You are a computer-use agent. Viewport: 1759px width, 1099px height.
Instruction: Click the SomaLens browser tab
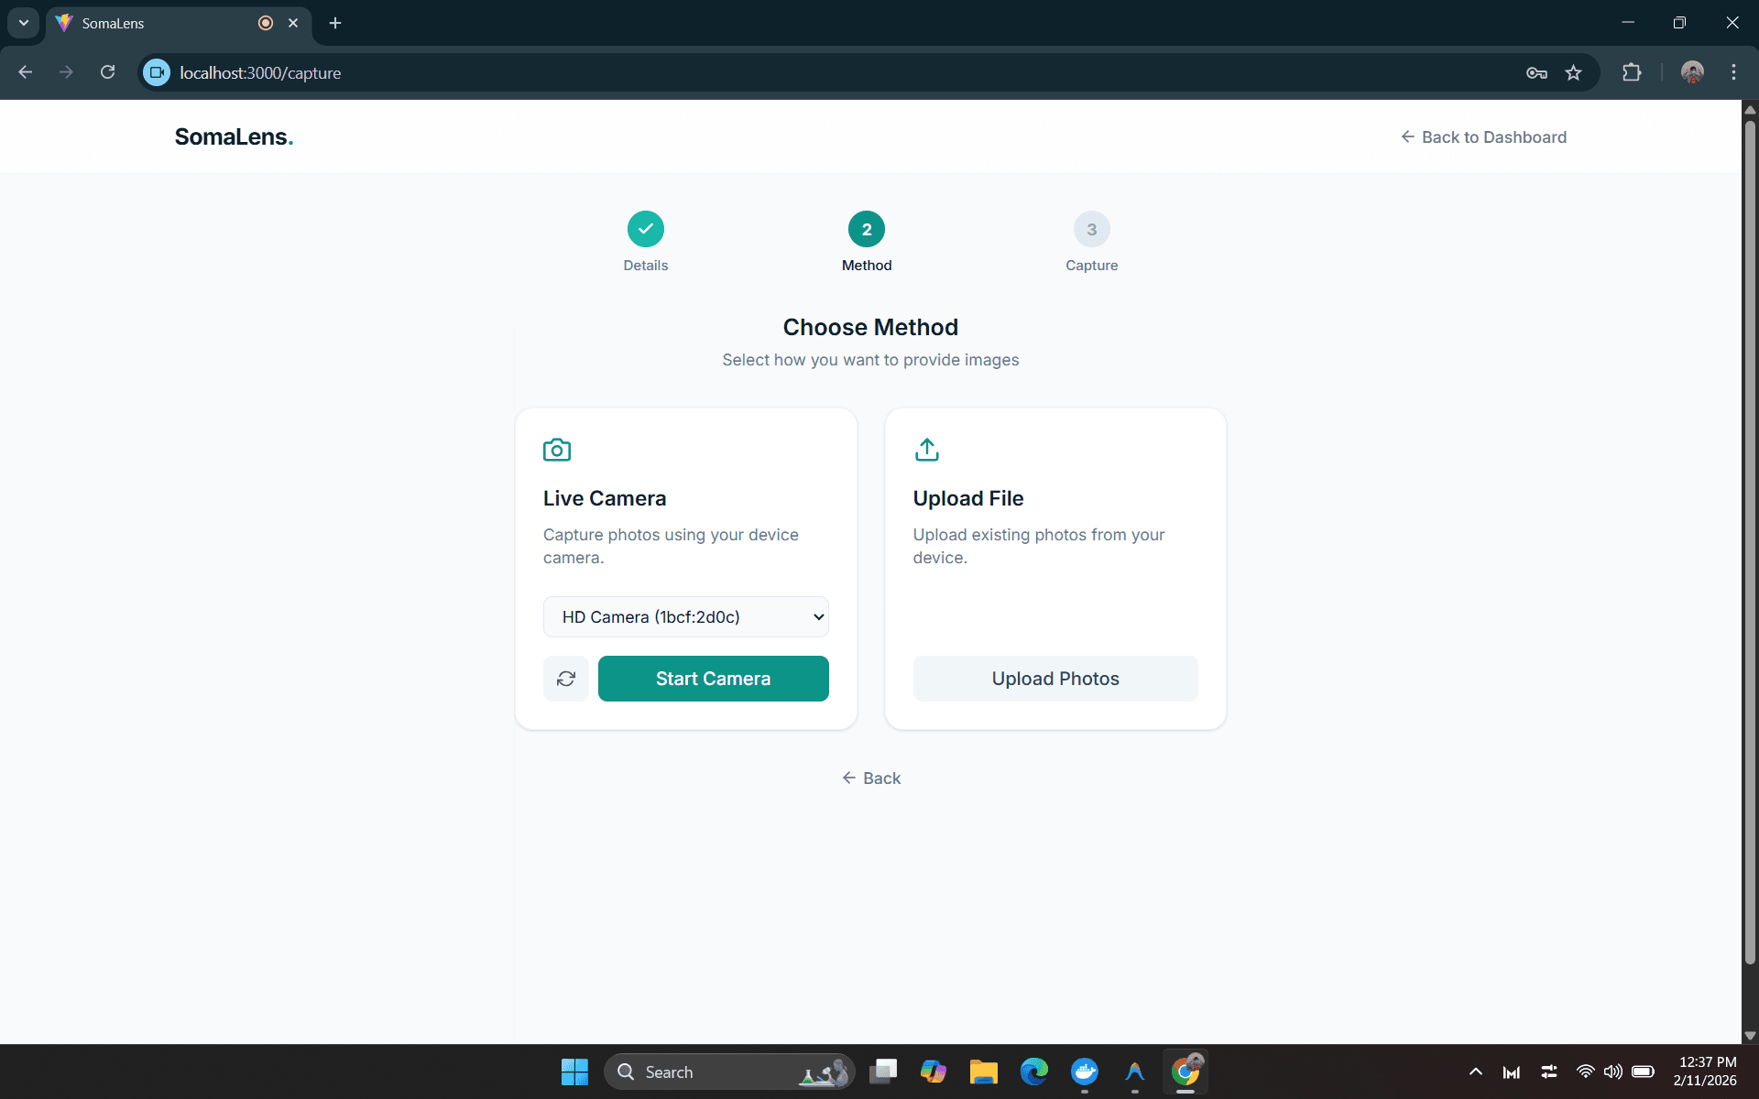[179, 24]
